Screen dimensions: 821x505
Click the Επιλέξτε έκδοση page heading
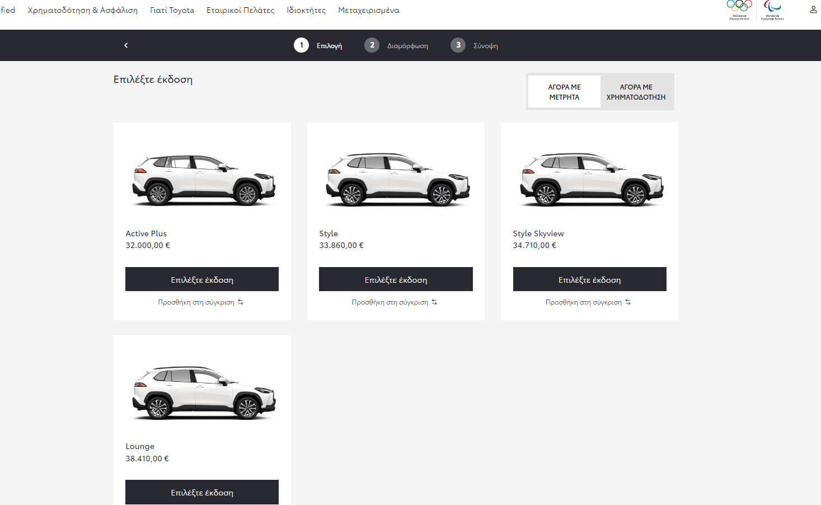153,80
